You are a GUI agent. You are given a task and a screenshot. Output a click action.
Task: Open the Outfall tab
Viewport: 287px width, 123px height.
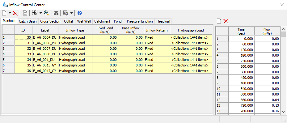tap(69, 21)
